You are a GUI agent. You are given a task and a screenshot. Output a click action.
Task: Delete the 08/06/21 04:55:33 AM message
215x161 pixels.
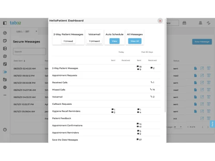point(209,97)
